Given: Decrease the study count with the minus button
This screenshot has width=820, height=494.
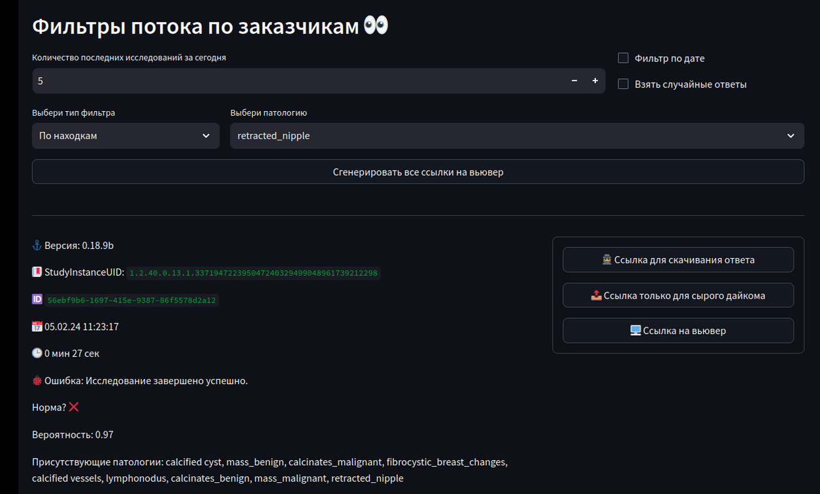Looking at the screenshot, I should pyautogui.click(x=574, y=81).
